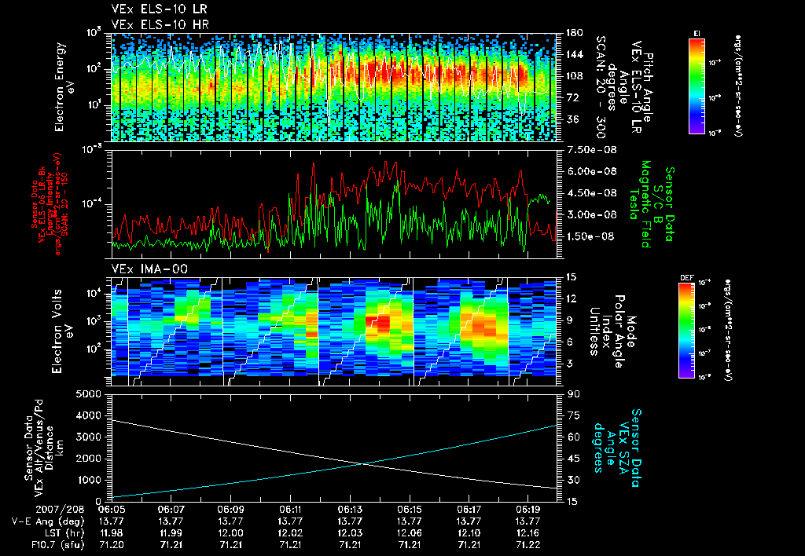Click the 06:11 time tick label
Image resolution: width=805 pixels, height=556 pixels.
pyautogui.click(x=290, y=510)
